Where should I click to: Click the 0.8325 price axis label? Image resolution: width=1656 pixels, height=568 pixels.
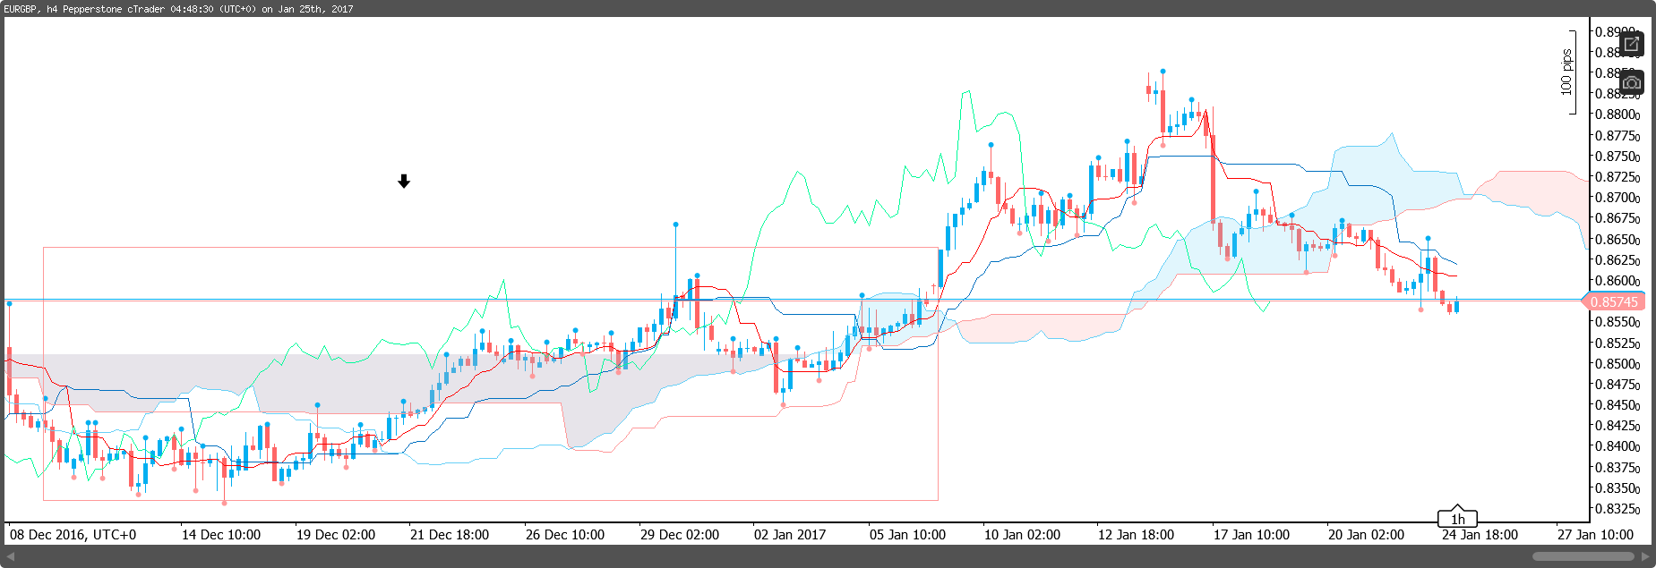pyautogui.click(x=1617, y=509)
